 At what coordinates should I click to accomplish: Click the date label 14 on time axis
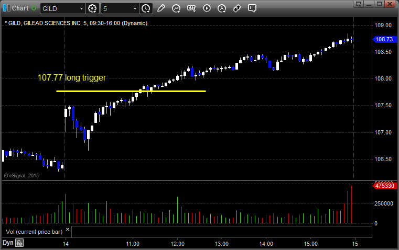[66, 244]
